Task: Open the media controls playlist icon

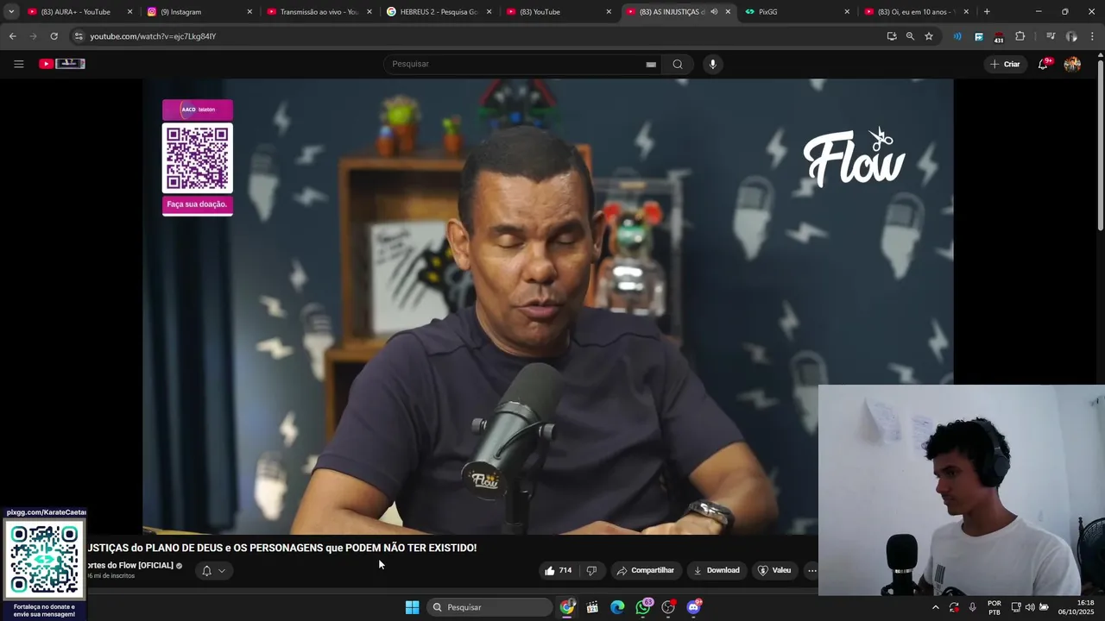Action: click(1051, 36)
